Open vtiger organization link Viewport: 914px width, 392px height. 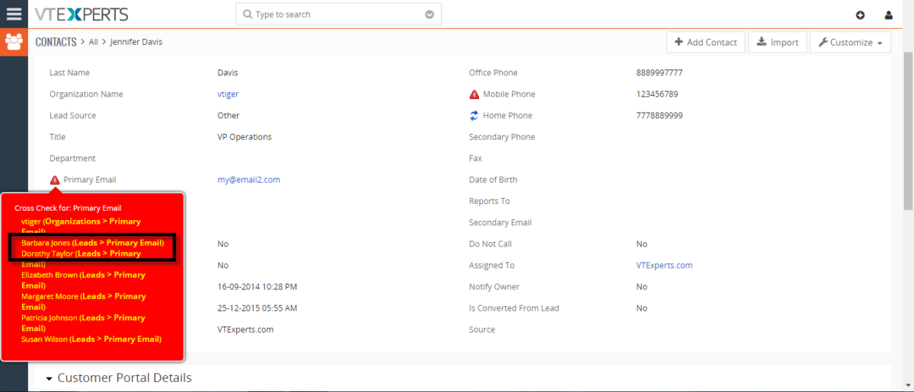tap(228, 94)
